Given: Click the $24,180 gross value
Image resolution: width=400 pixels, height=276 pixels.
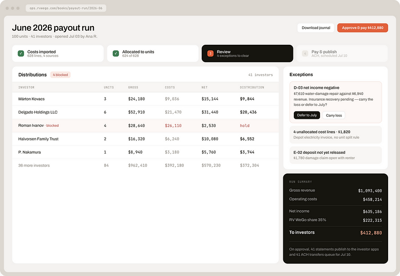Looking at the screenshot, I should pos(136,99).
